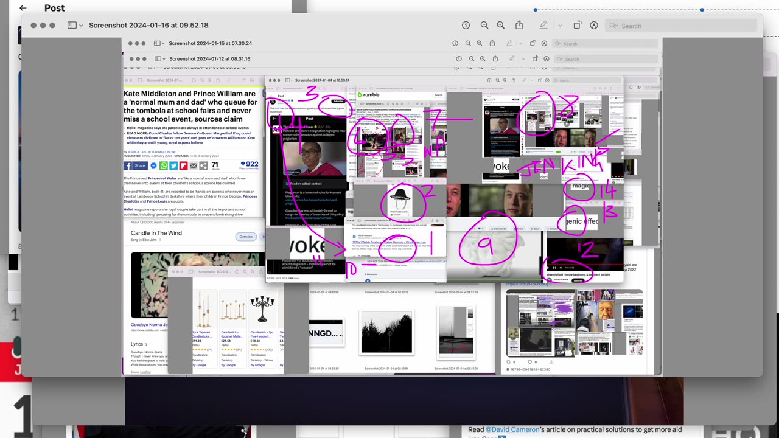Open Share in the 08.31.16 window
The height and width of the screenshot is (438, 779).
495,59
